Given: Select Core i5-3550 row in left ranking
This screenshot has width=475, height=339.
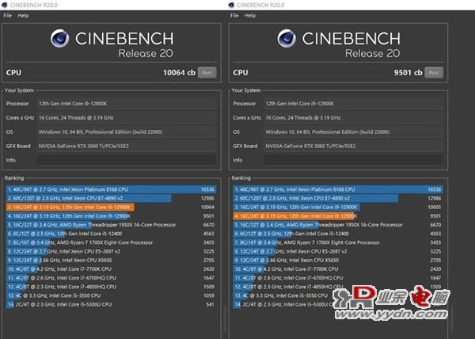Looking at the screenshot, I should pyautogui.click(x=111, y=295).
